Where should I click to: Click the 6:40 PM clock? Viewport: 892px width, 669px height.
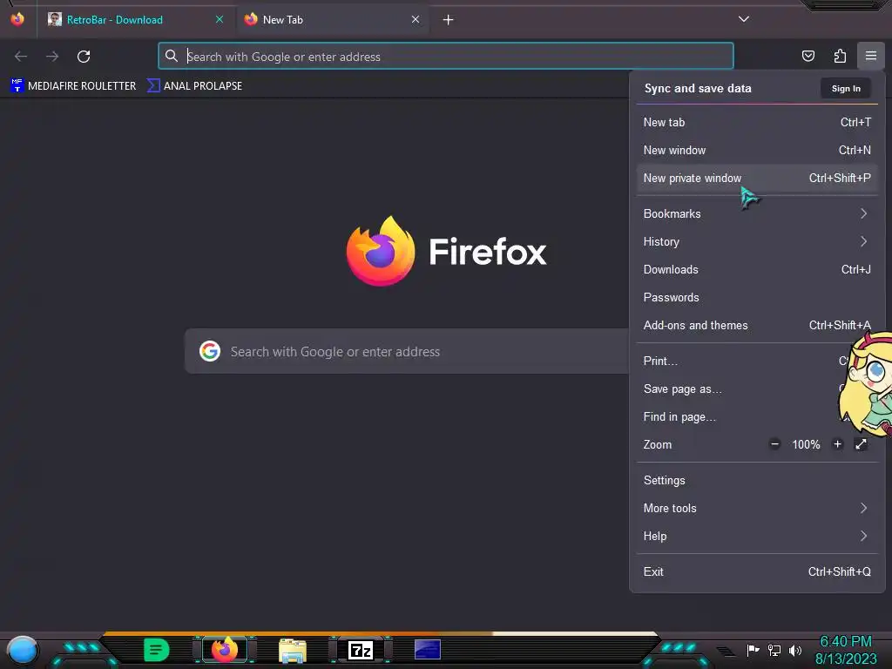846,642
